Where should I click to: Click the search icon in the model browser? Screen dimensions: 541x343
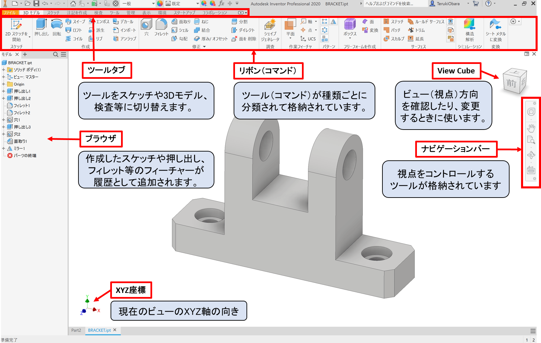coord(55,54)
